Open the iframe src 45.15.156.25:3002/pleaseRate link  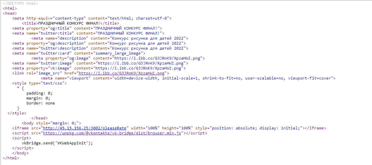tap(85, 128)
